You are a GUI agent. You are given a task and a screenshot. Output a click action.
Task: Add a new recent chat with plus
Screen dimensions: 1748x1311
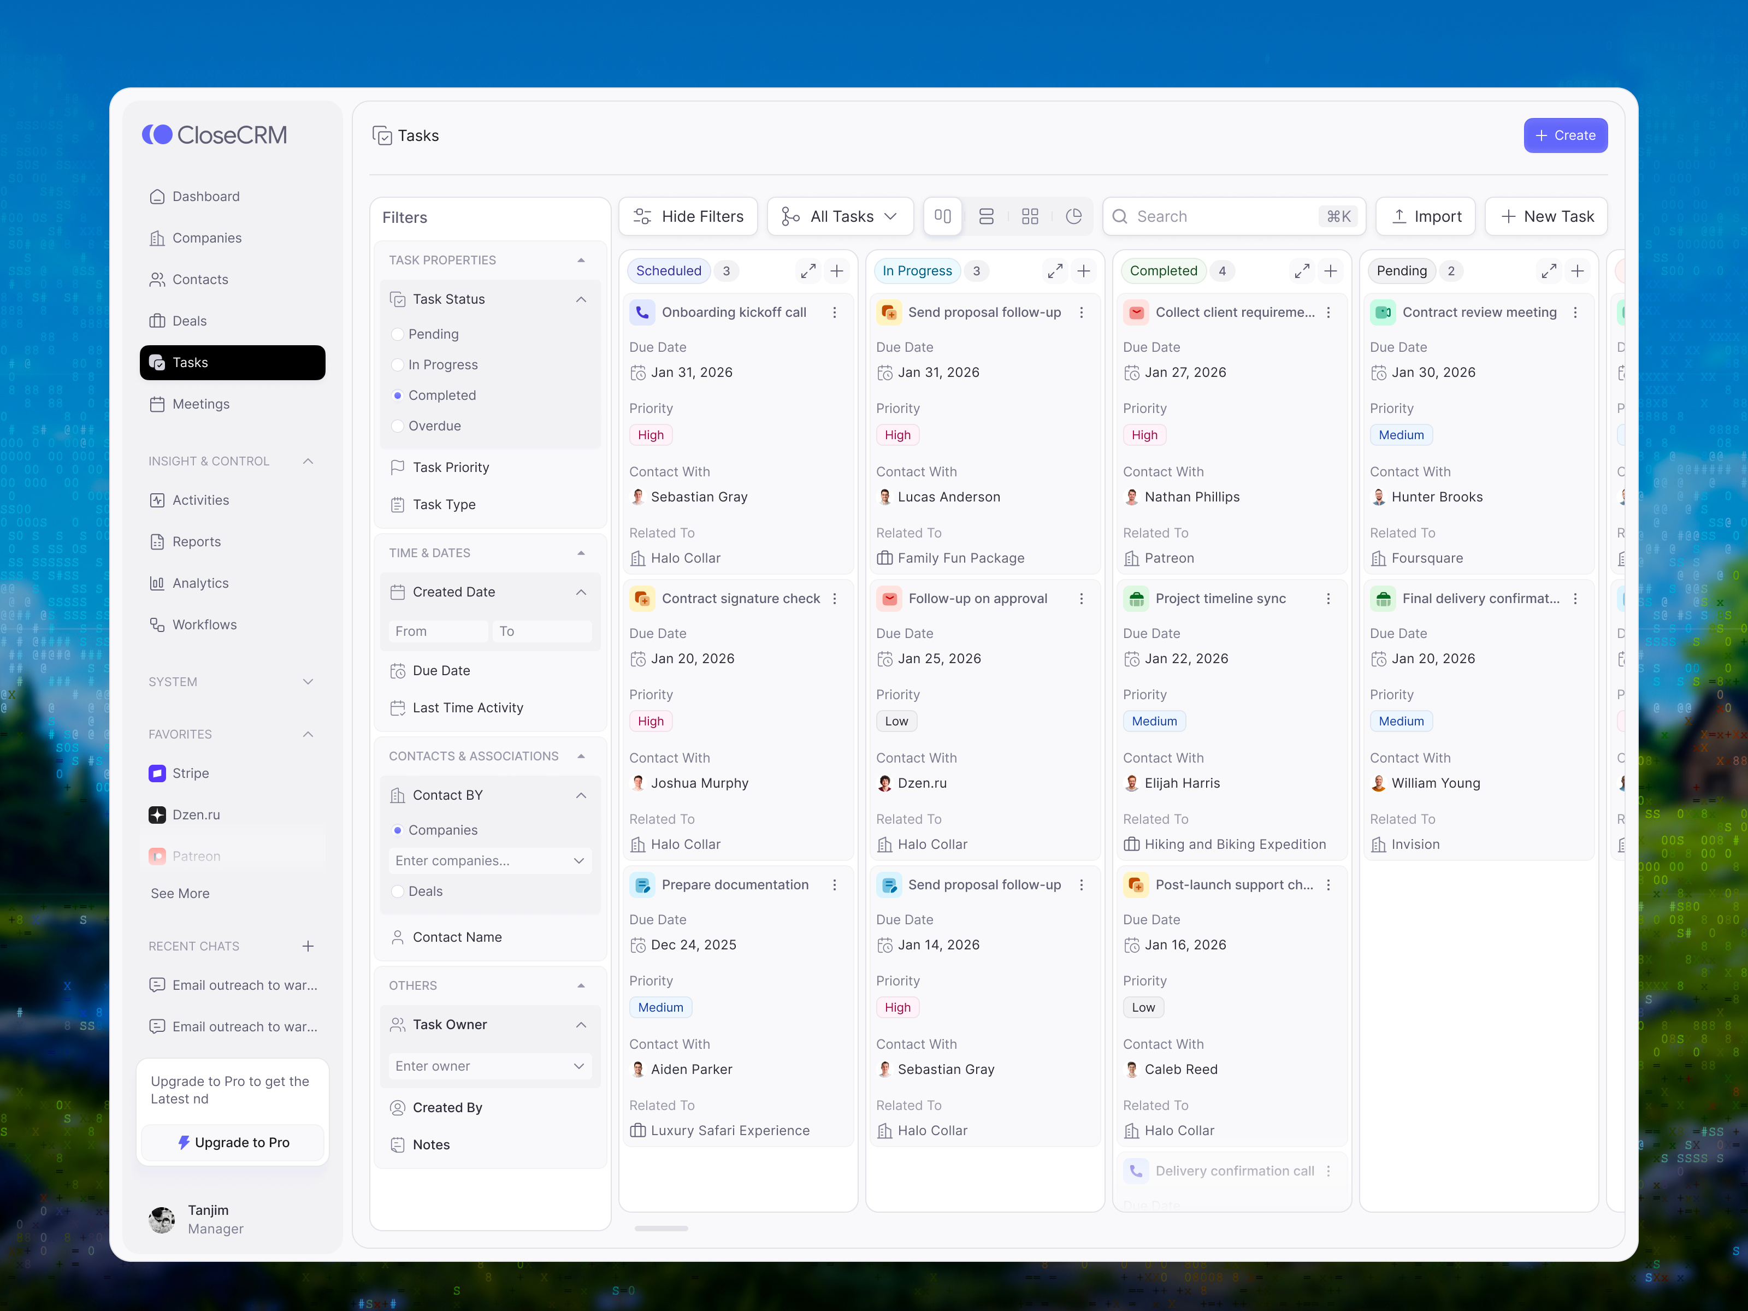coord(308,946)
